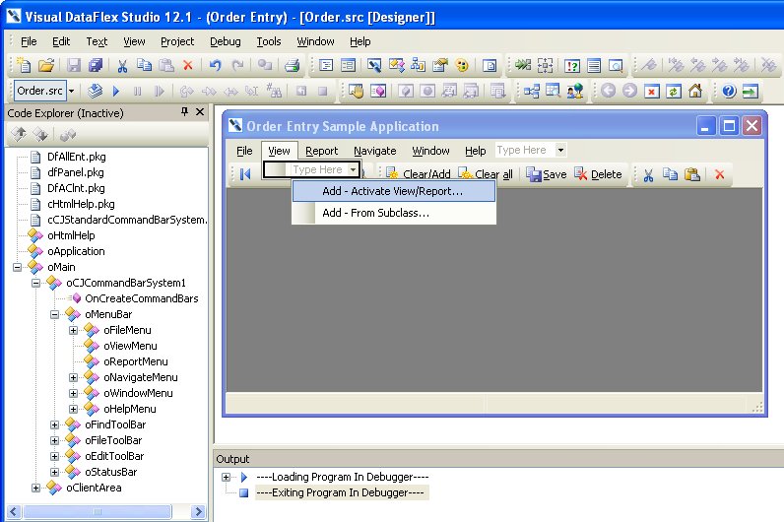Click the Save diskette icon in Studio toolbar
This screenshot has width=784, height=522.
point(74,65)
